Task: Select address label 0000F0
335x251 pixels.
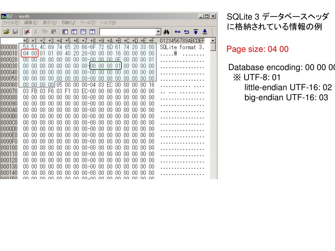Action: point(9,141)
